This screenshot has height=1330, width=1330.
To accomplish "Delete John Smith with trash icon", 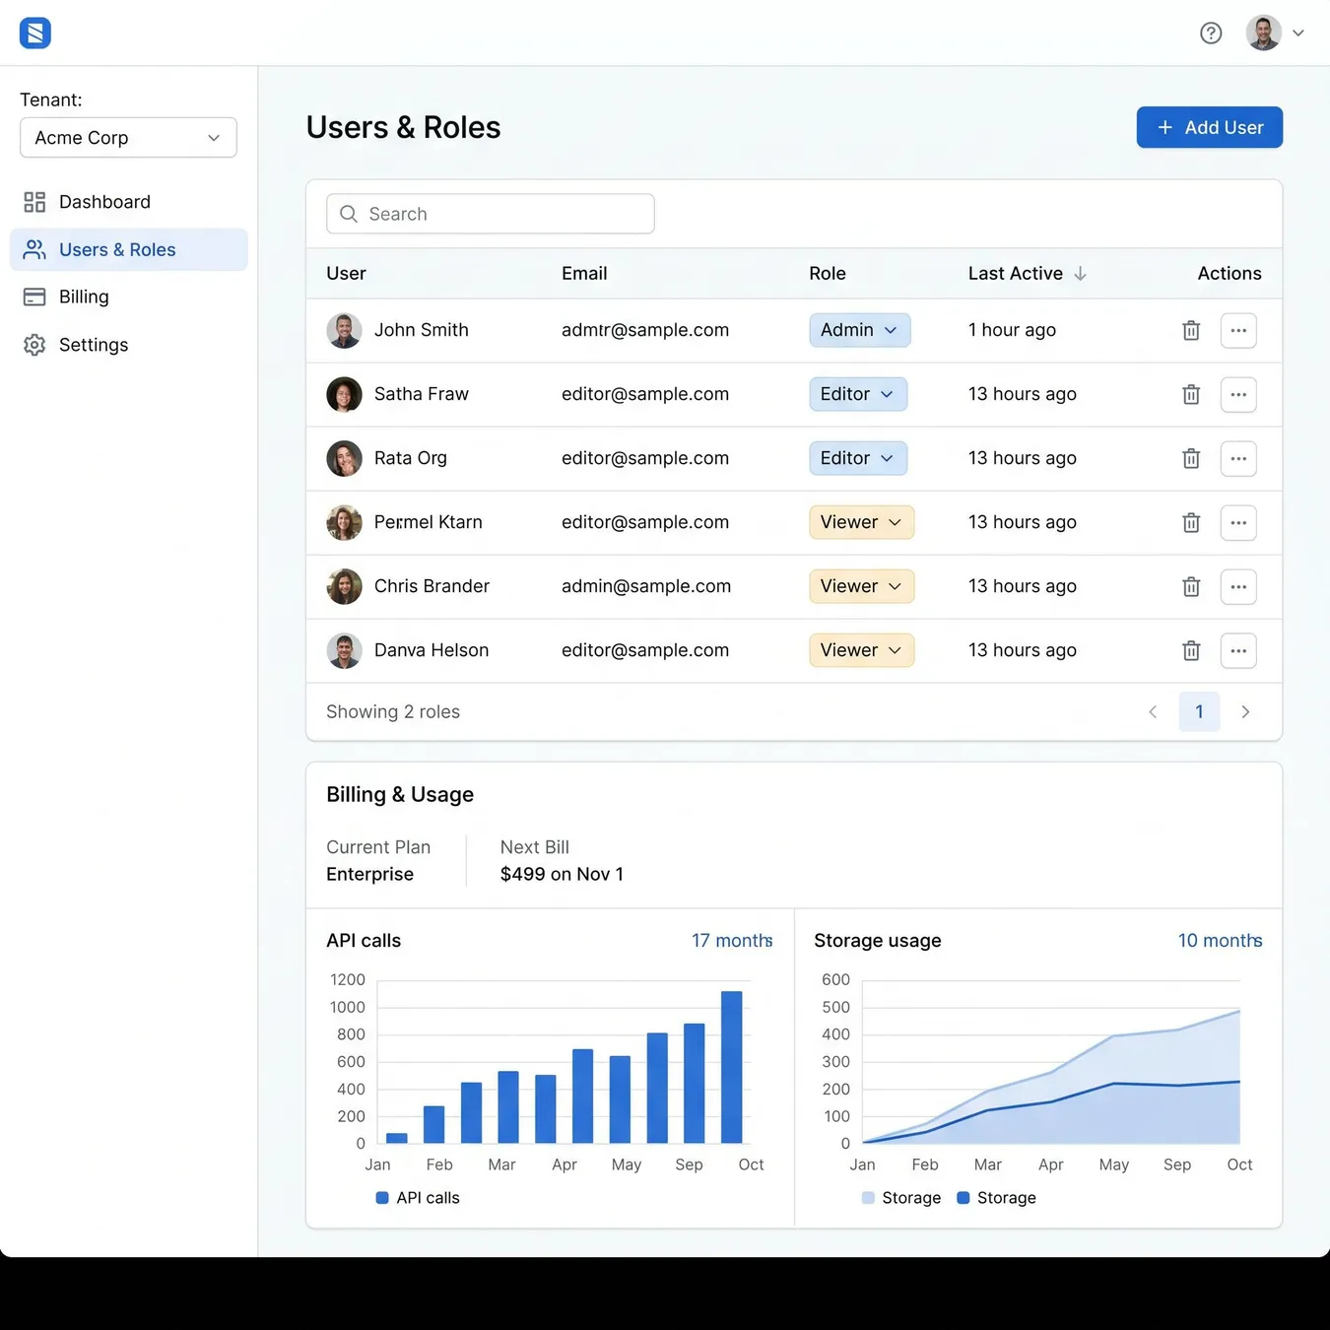I will pyautogui.click(x=1191, y=330).
